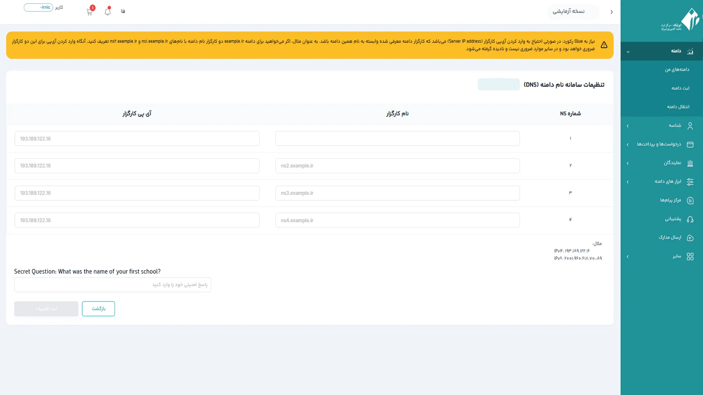Focus the ns2.example.ir name field
Image resolution: width=703 pixels, height=395 pixels.
(x=397, y=166)
